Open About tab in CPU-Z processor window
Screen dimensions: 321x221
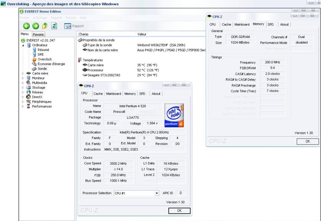pyautogui.click(x=156, y=94)
